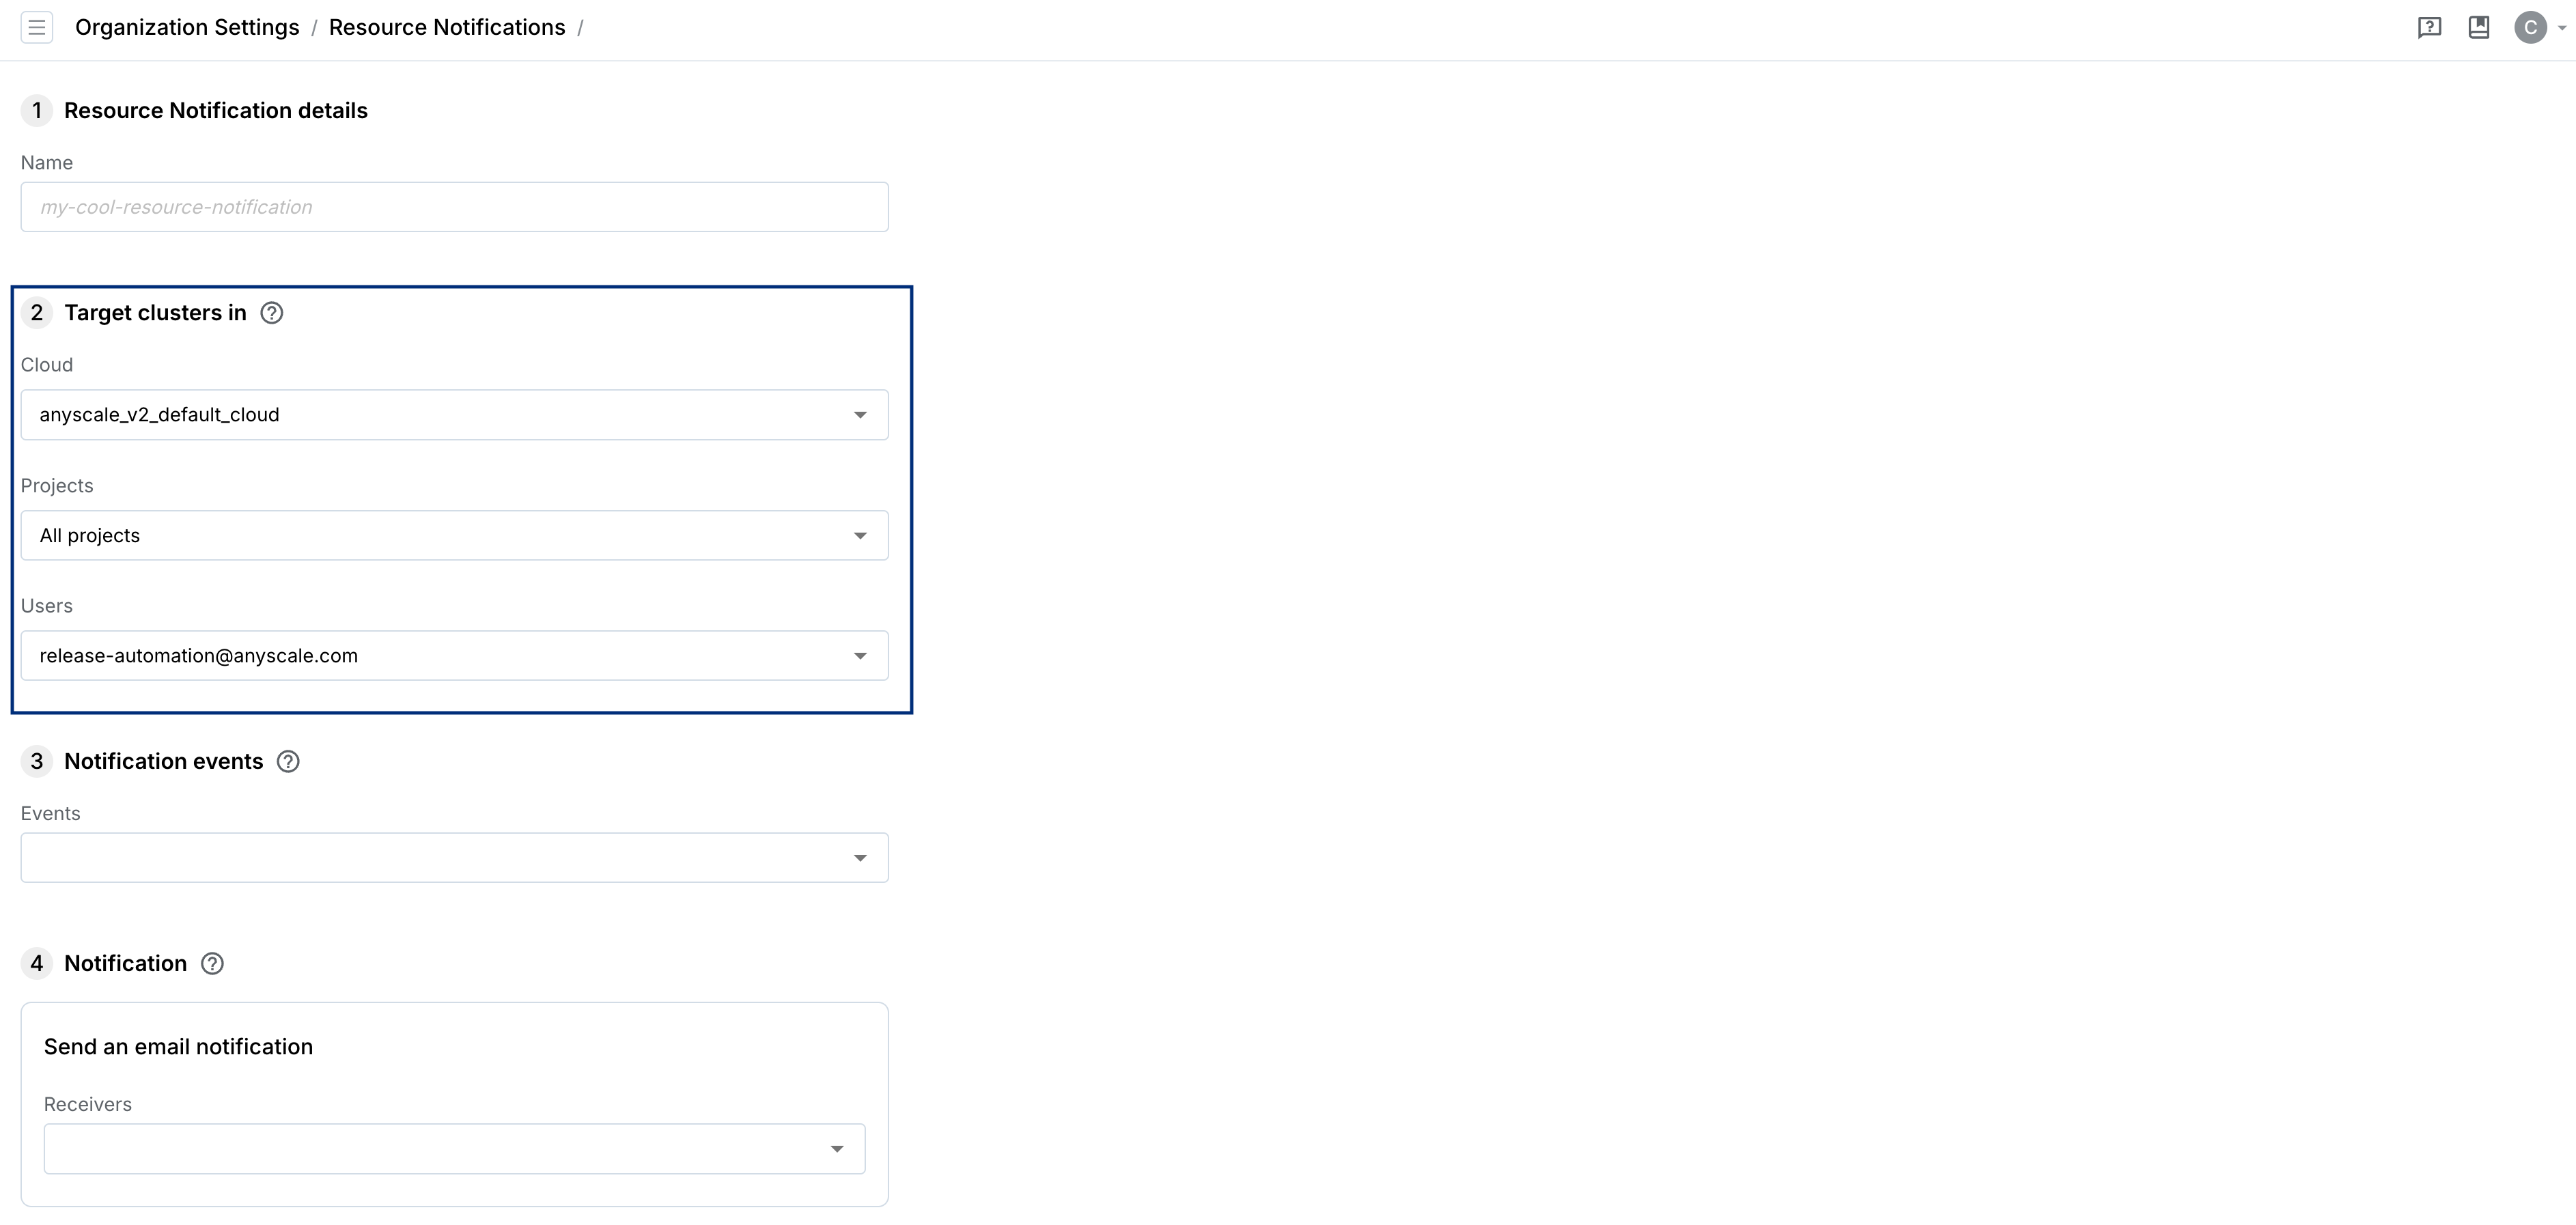Click the user avatar icon top right
2576x1225 pixels.
click(2530, 26)
